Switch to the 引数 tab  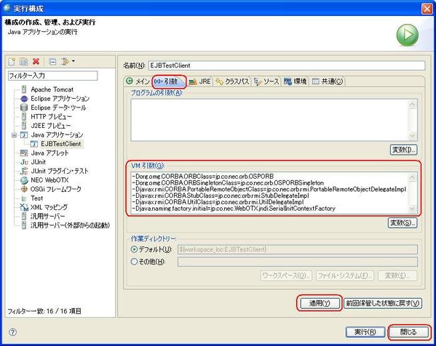pos(169,81)
